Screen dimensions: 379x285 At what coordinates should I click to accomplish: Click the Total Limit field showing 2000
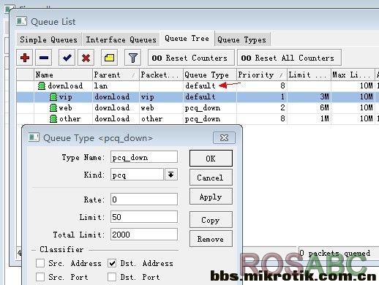click(144, 235)
